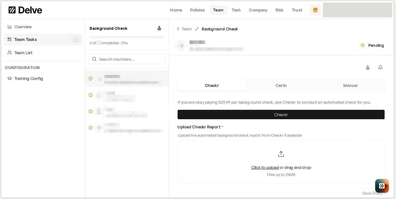Click the black Checkr button
The width and height of the screenshot is (396, 199).
pos(281,115)
